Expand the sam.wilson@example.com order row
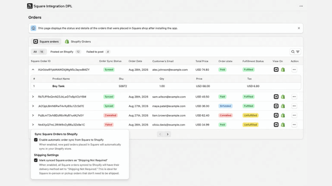The height and width of the screenshot is (186, 332). (x=33, y=97)
